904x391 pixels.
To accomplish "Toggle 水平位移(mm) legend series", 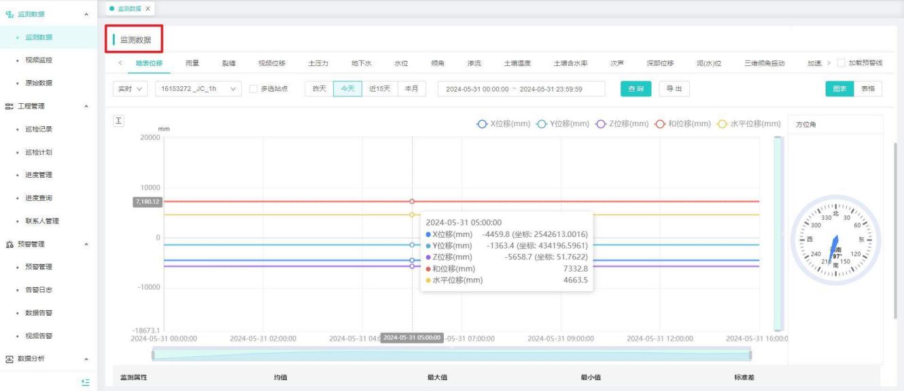I will pyautogui.click(x=745, y=124).
